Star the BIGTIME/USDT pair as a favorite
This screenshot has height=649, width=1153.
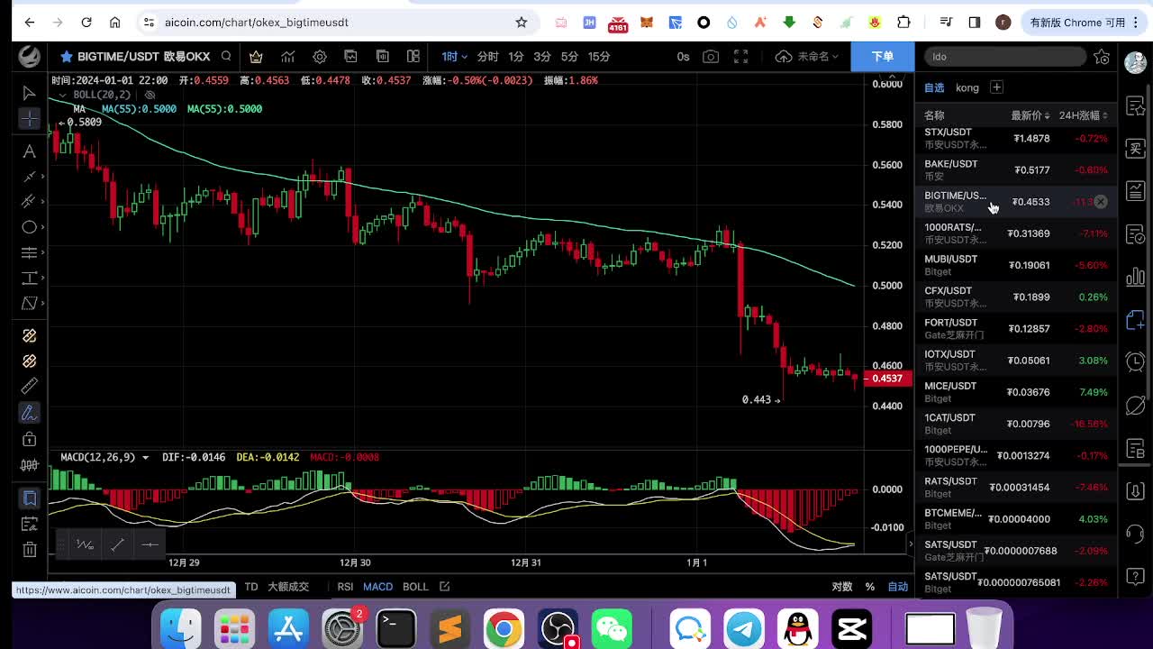pyautogui.click(x=67, y=57)
